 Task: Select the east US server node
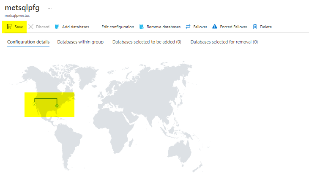(x=57, y=106)
